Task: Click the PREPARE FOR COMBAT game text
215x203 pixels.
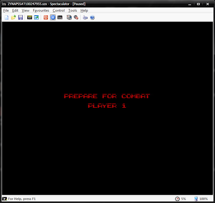Action: [107, 96]
